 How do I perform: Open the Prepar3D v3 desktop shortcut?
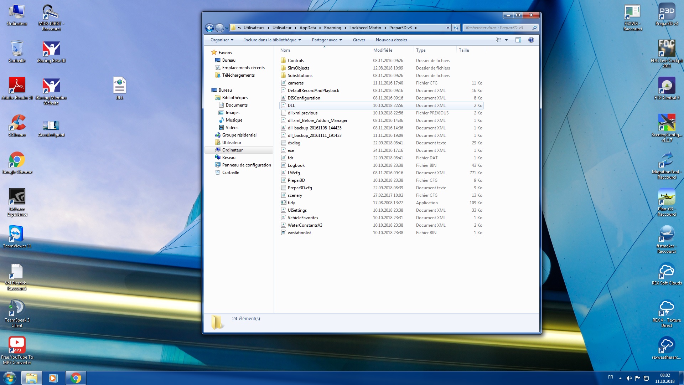(667, 15)
